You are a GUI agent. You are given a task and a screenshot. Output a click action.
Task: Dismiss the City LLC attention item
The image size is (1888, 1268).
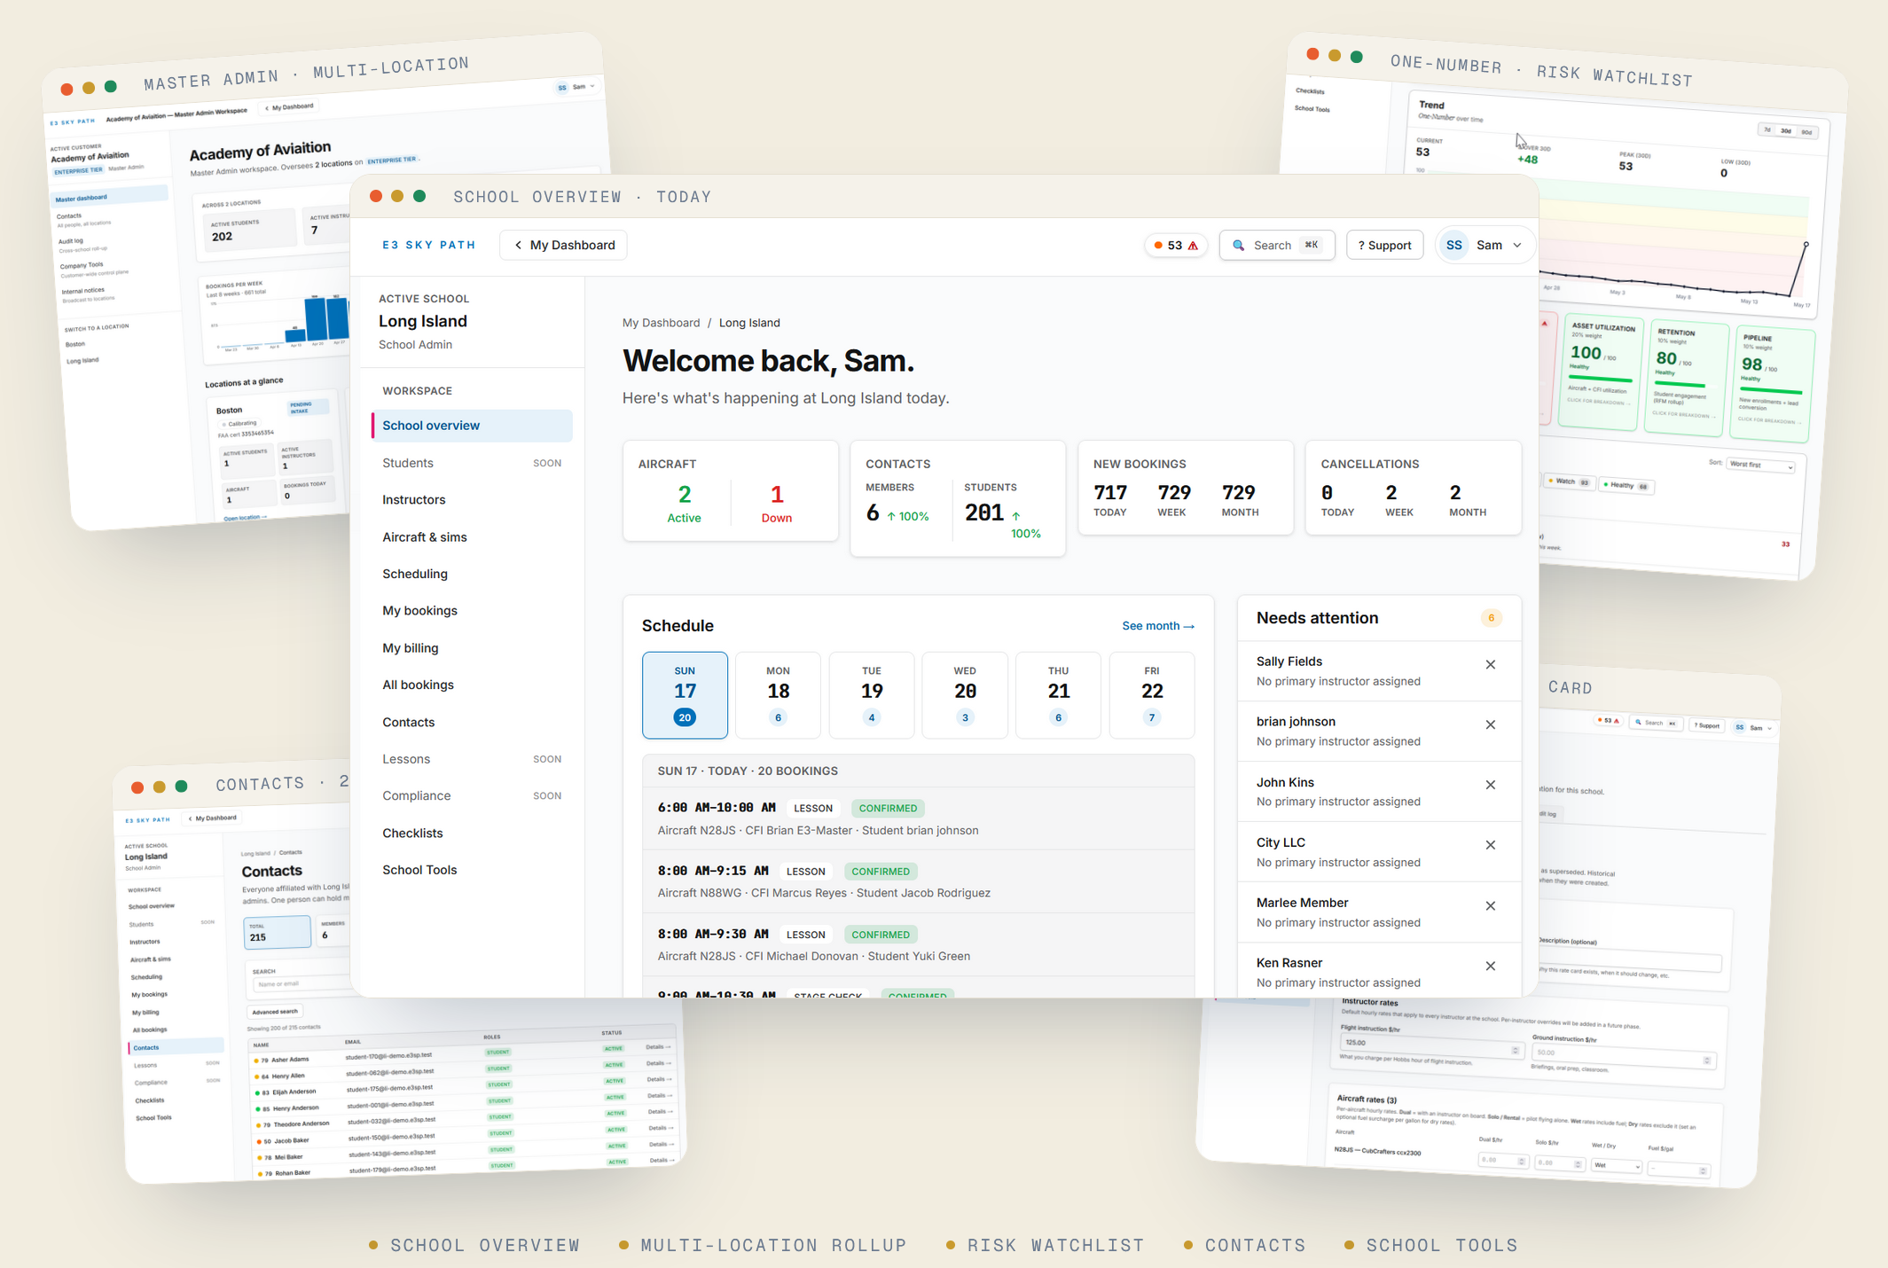click(1491, 846)
